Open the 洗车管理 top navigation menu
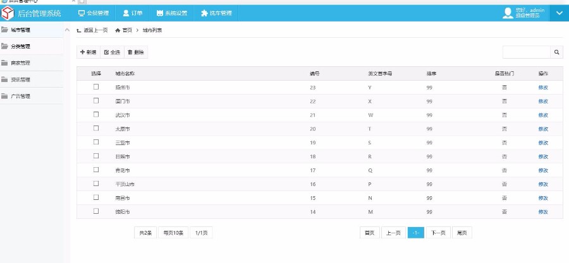569x263 pixels. coord(216,13)
